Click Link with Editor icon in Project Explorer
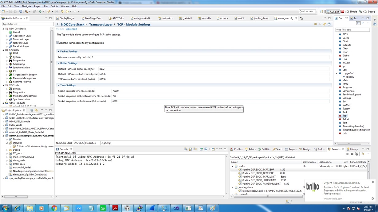The height and width of the screenshot is (212, 378). pyautogui.click(x=36, y=110)
